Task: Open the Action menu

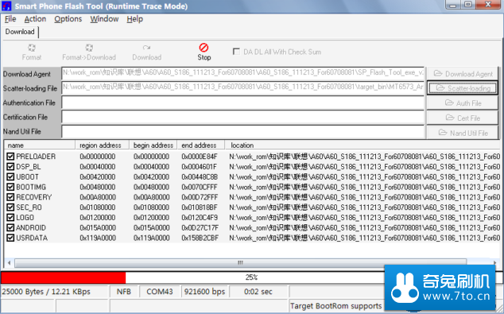Action: click(x=35, y=19)
